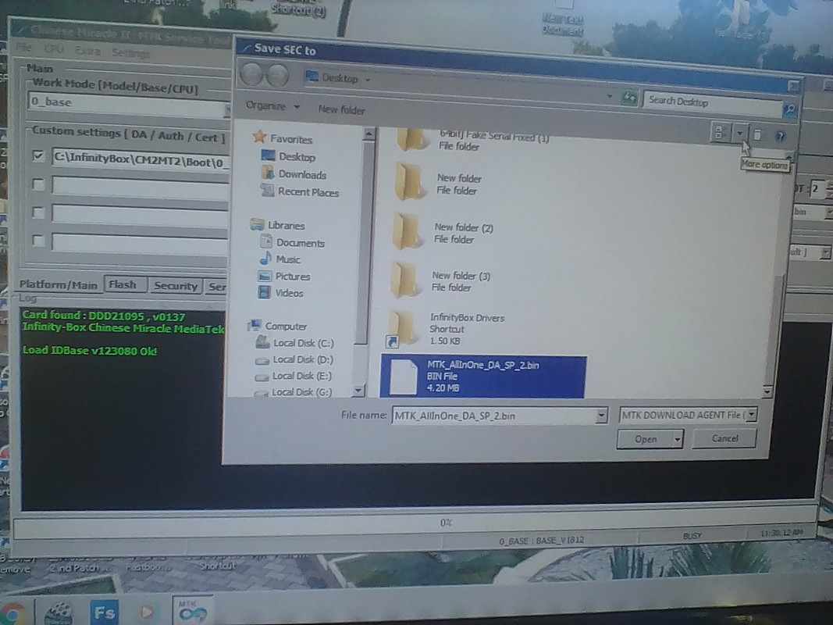The height and width of the screenshot is (625, 833).
Task: Click the forward navigation arrow in Save dialog
Action: tap(277, 76)
